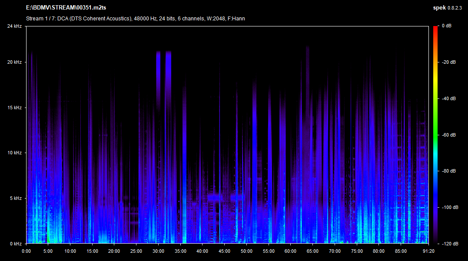Click the -20 dB label on the color scale

coord(448,62)
